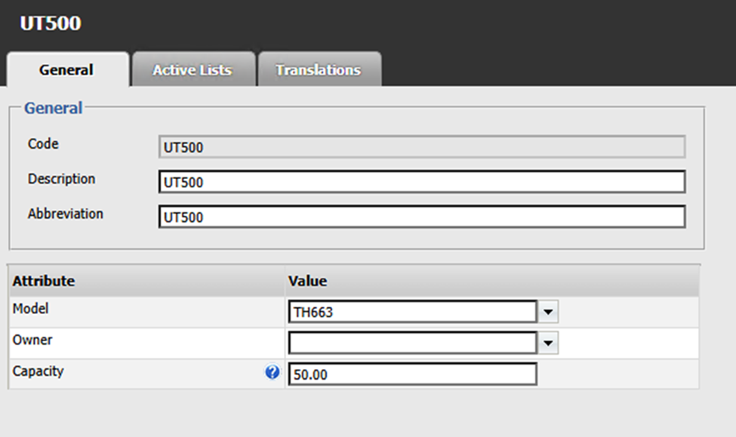Click the Capacity attribute label

[38, 371]
